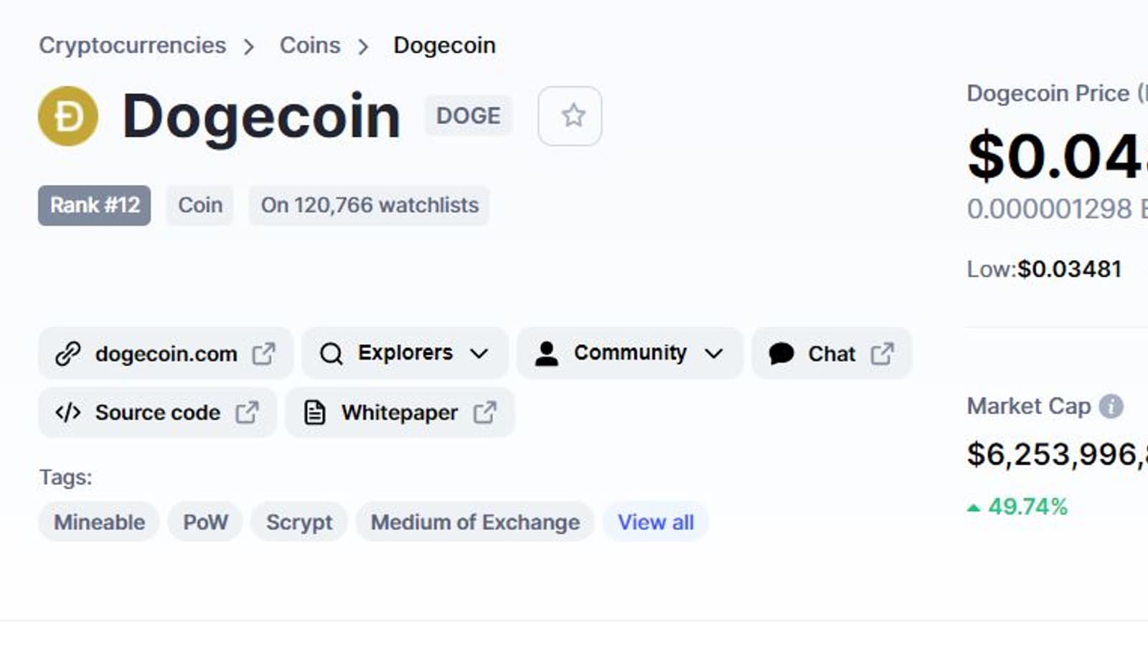This screenshot has height=645, width=1148.
Task: Go to Cryptocurrencies breadcrumb
Action: (132, 45)
